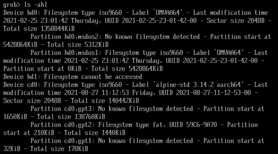Image resolution: width=278 pixels, height=154 pixels.
Task: Click the 'Total size 5428864KiB' text
Action: coord(127,68)
